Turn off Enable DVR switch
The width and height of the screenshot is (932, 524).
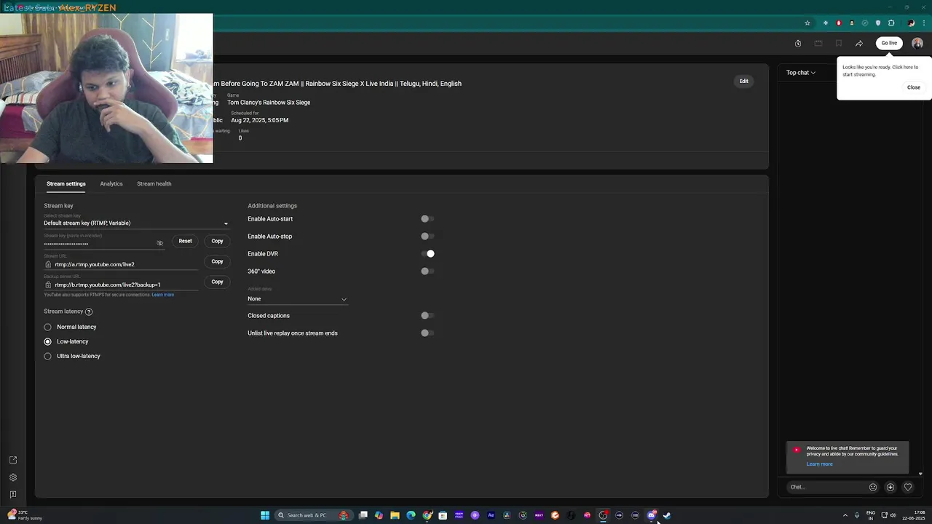(427, 254)
